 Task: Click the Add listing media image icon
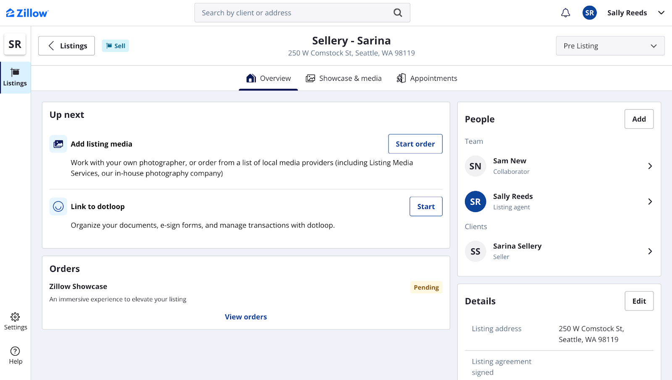[x=58, y=144]
